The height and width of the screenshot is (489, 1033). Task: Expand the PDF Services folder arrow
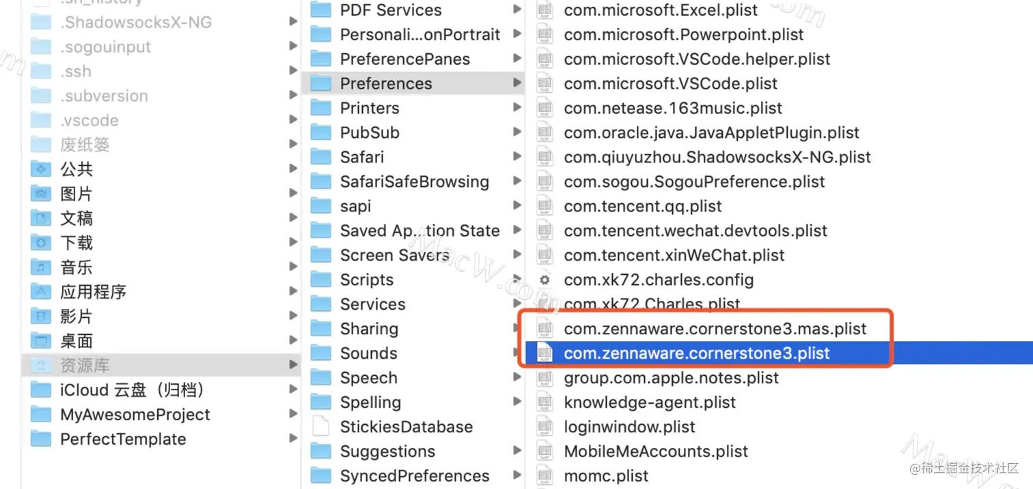(517, 10)
